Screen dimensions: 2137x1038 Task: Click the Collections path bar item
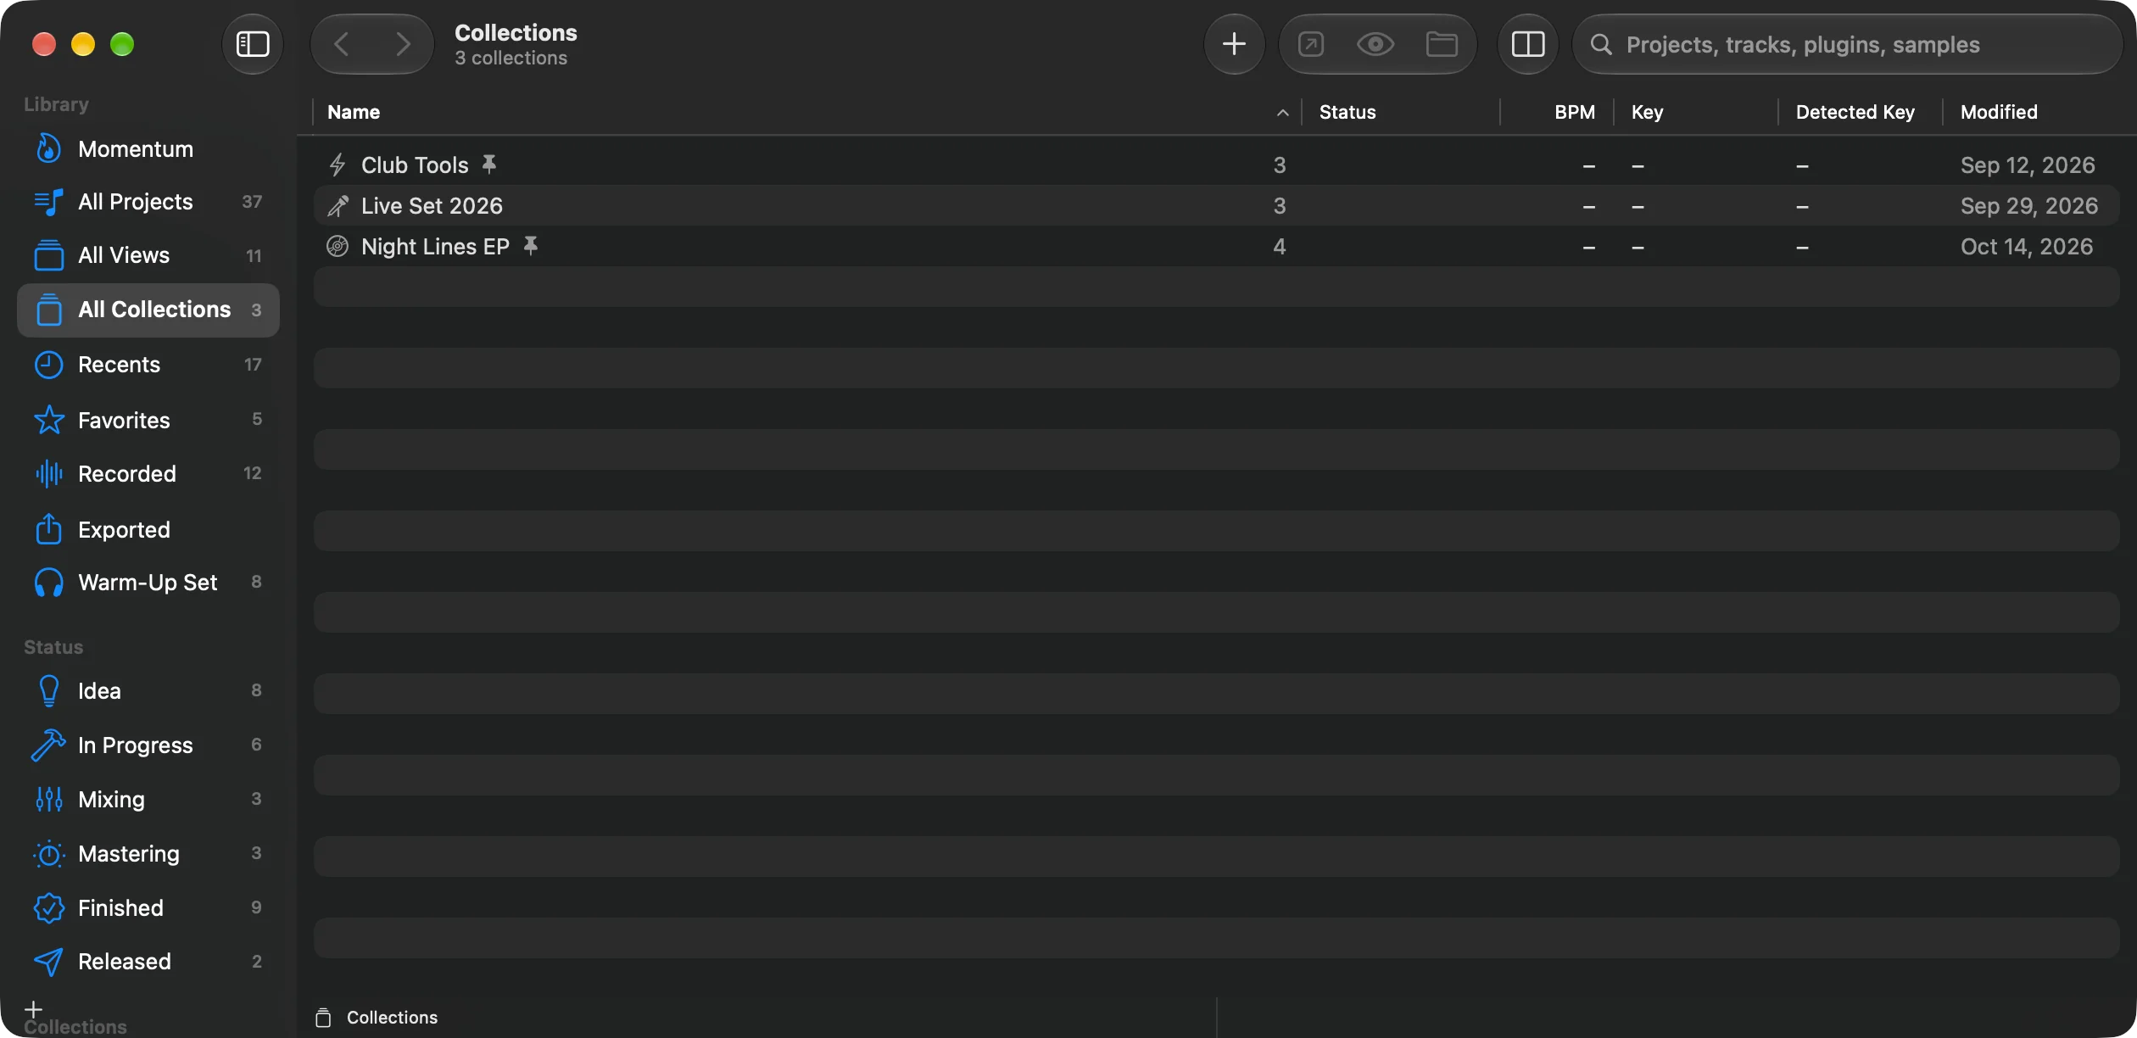tap(377, 1018)
